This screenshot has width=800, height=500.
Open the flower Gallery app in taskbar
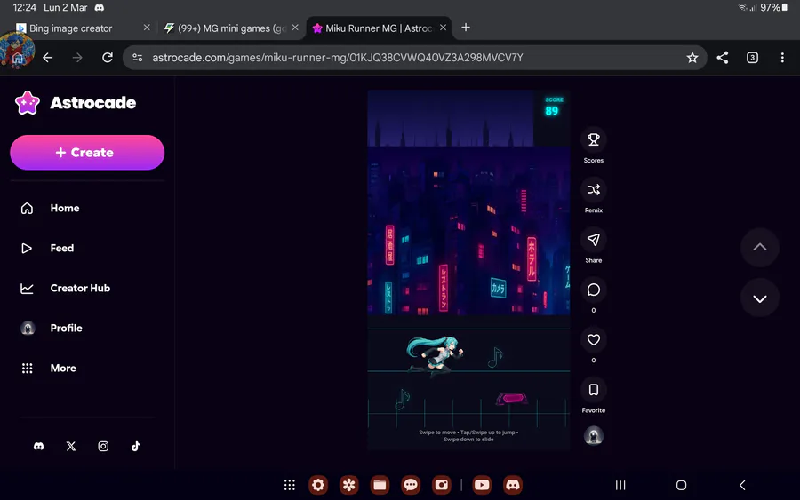click(349, 485)
